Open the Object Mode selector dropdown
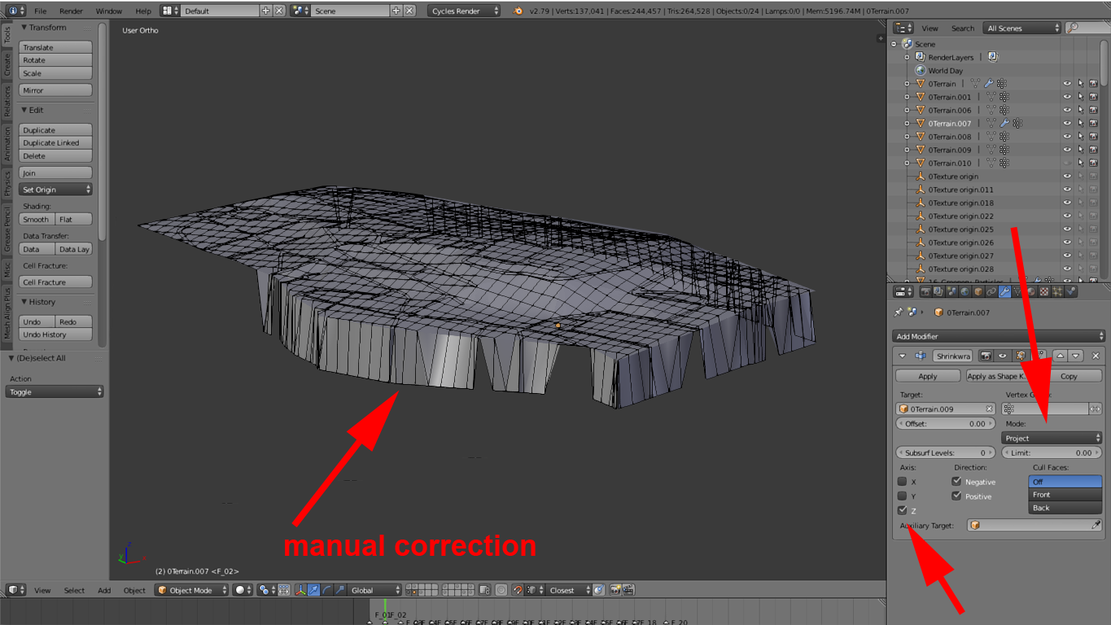Image resolution: width=1111 pixels, height=625 pixels. [x=192, y=590]
